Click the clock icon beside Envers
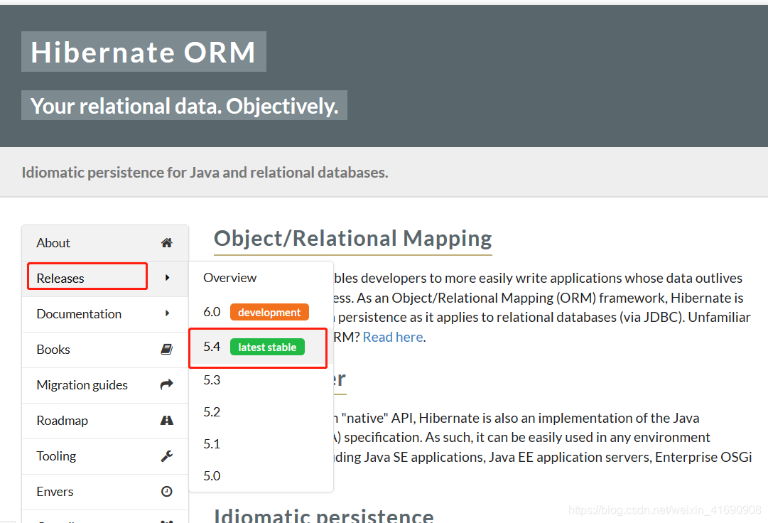Viewport: 768px width, 523px height. pos(166,491)
